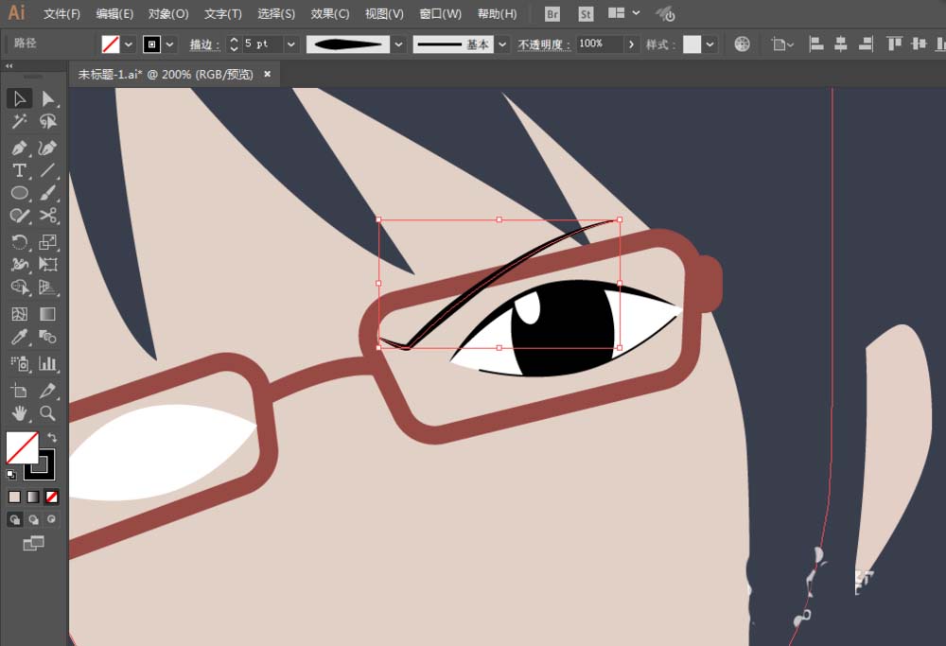Select the Pen tool
The width and height of the screenshot is (946, 646).
coord(19,148)
